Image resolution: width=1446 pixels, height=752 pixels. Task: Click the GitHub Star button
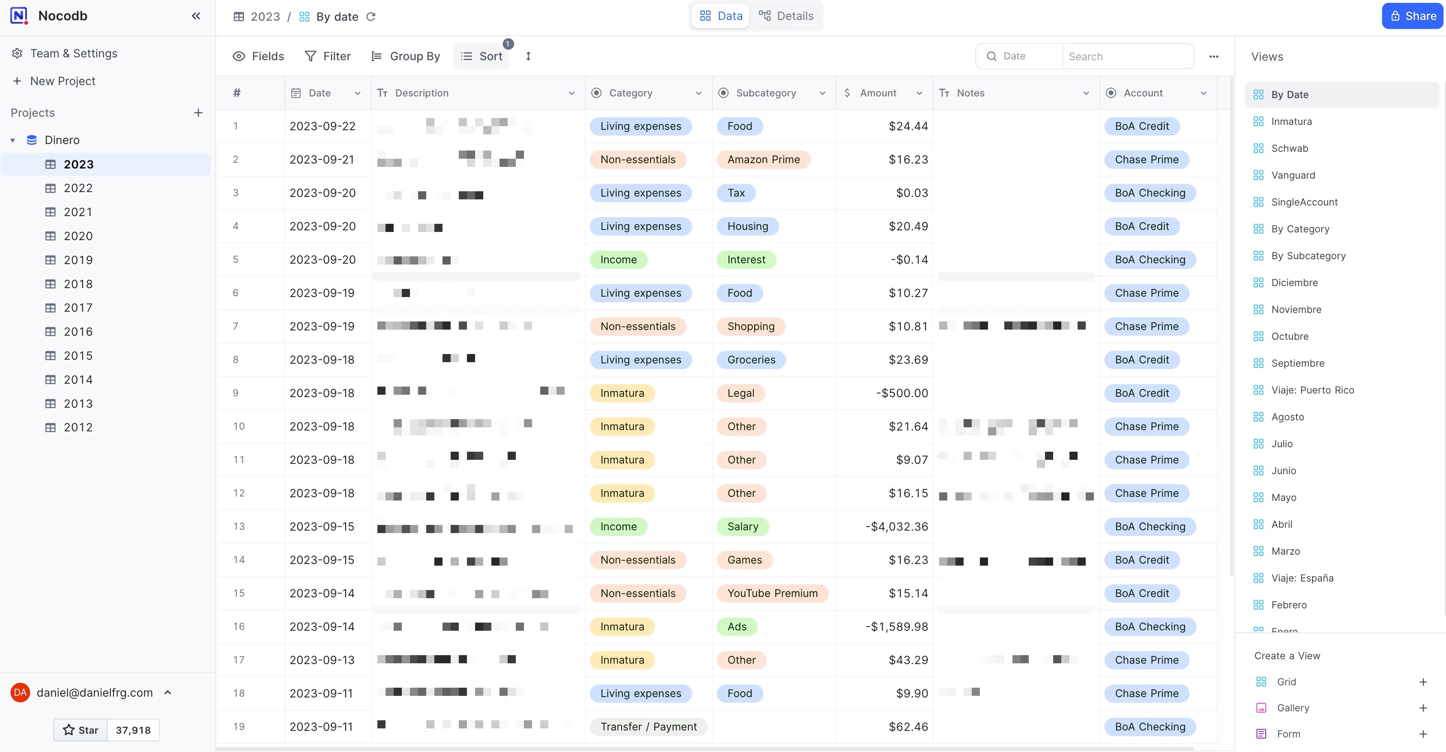tap(81, 730)
